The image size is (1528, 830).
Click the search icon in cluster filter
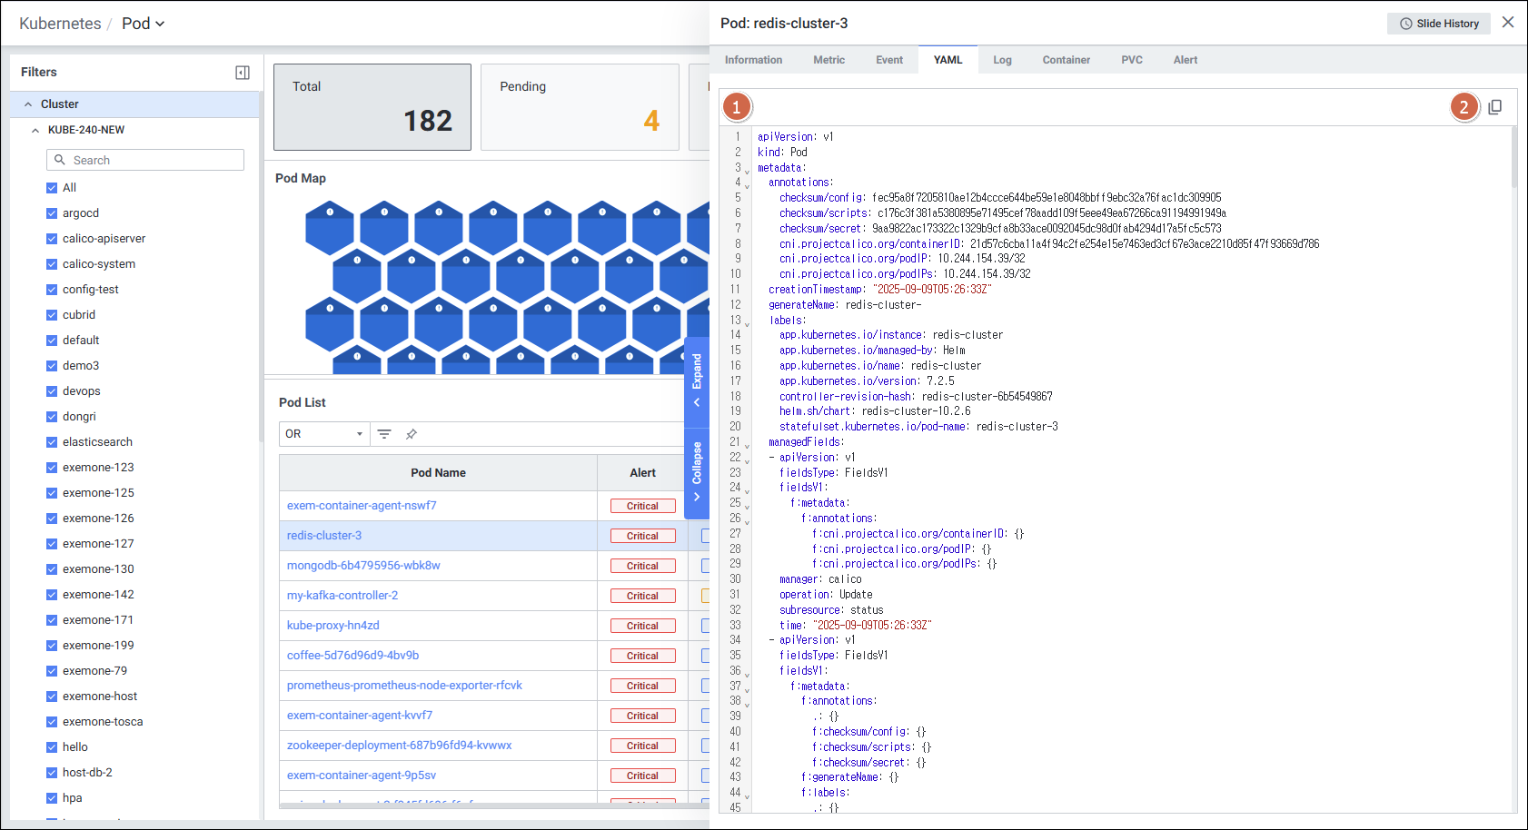(60, 160)
